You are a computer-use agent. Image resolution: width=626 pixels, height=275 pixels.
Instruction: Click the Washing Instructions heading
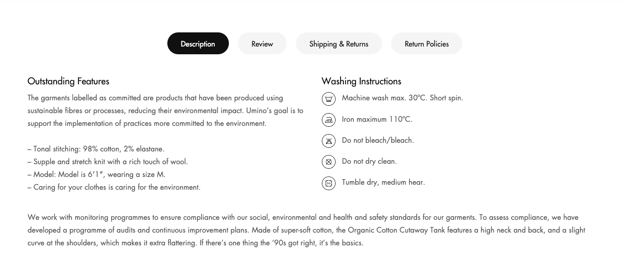(x=361, y=81)
